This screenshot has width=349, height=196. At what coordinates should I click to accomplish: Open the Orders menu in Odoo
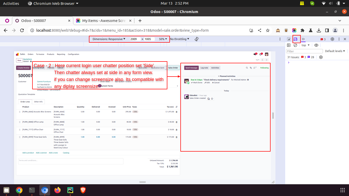[x=31, y=54]
